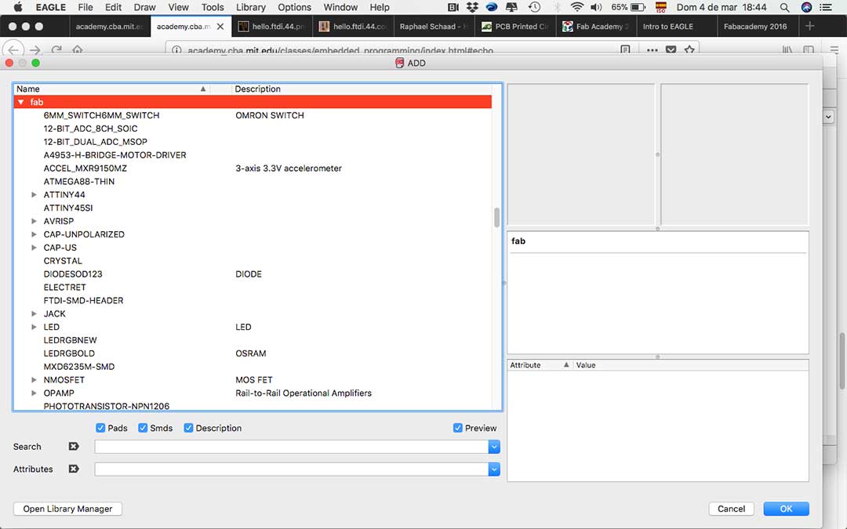The width and height of the screenshot is (847, 529).
Task: Toggle the Preview checkbox
Action: point(458,428)
